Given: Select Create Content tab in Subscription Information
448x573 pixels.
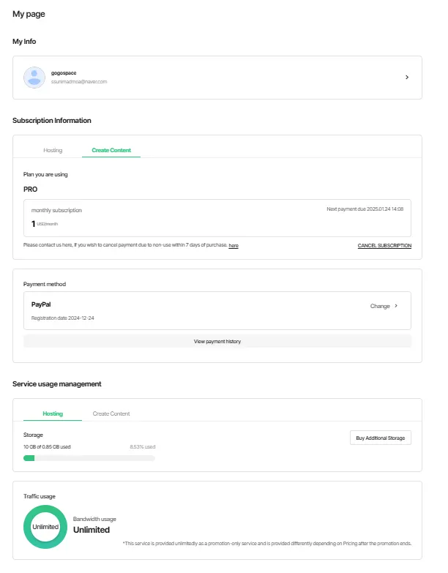Looking at the screenshot, I should (x=111, y=150).
